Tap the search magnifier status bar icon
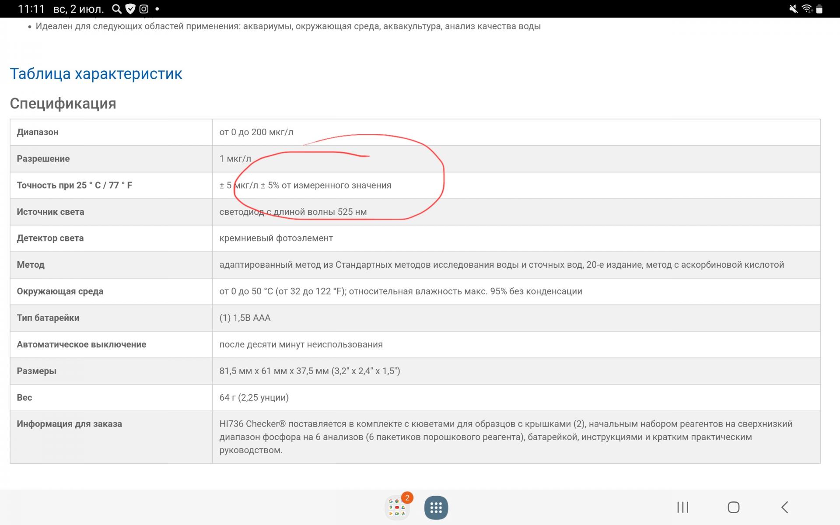Screen dimensions: 840x525 tap(116, 9)
